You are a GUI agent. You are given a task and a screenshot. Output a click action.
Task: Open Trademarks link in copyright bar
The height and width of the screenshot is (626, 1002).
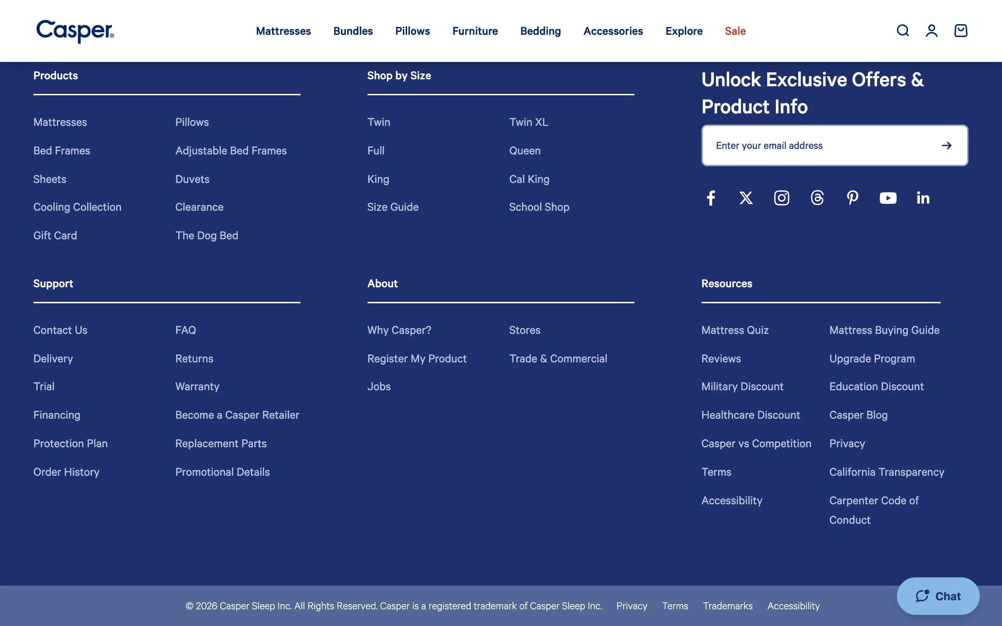click(727, 606)
